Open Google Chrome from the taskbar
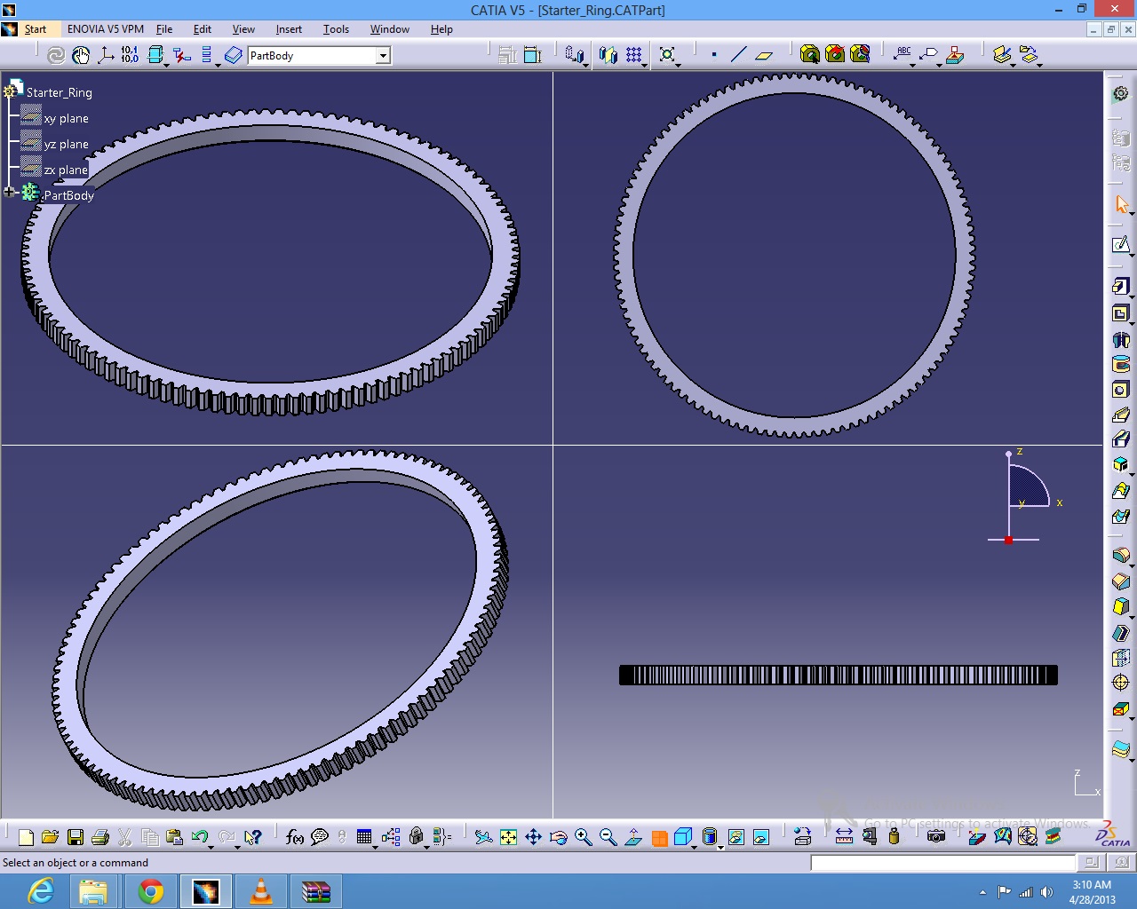The image size is (1137, 909). [x=150, y=891]
